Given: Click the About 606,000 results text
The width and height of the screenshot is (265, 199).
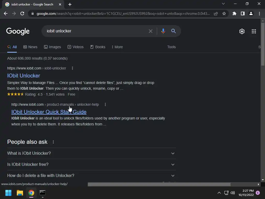Looking at the screenshot, I should click(37, 58).
